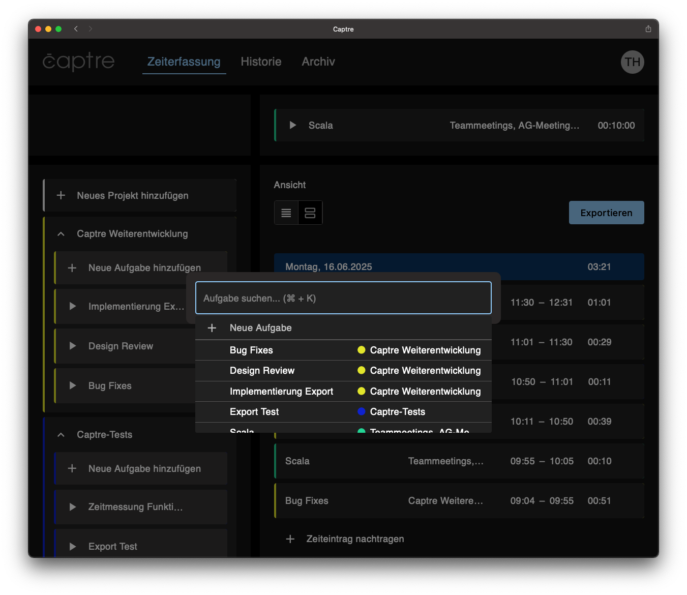Click the 11:01 – 11:30 time range
687x595 pixels.
pos(542,342)
